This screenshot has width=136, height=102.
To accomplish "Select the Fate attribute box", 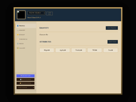I will (111, 50).
